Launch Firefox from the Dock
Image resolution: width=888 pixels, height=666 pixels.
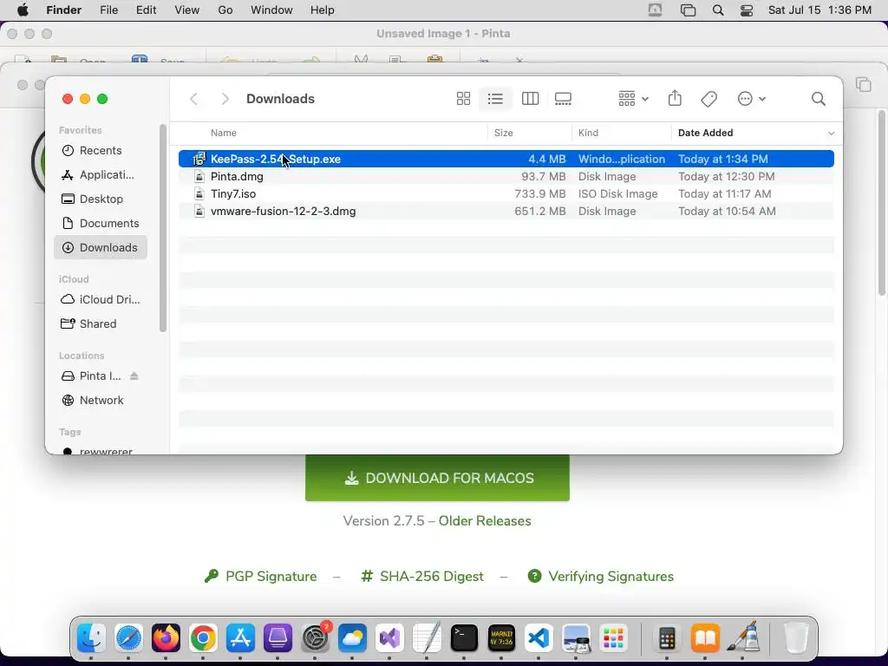pyautogui.click(x=166, y=638)
